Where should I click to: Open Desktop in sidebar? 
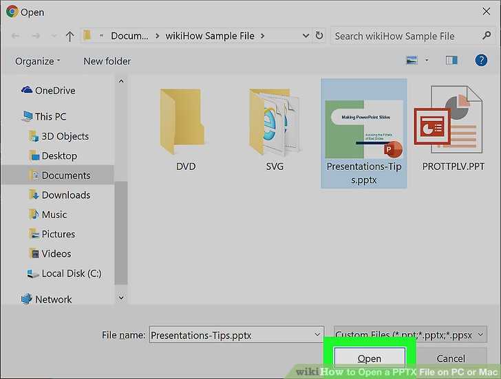pyautogui.click(x=53, y=156)
